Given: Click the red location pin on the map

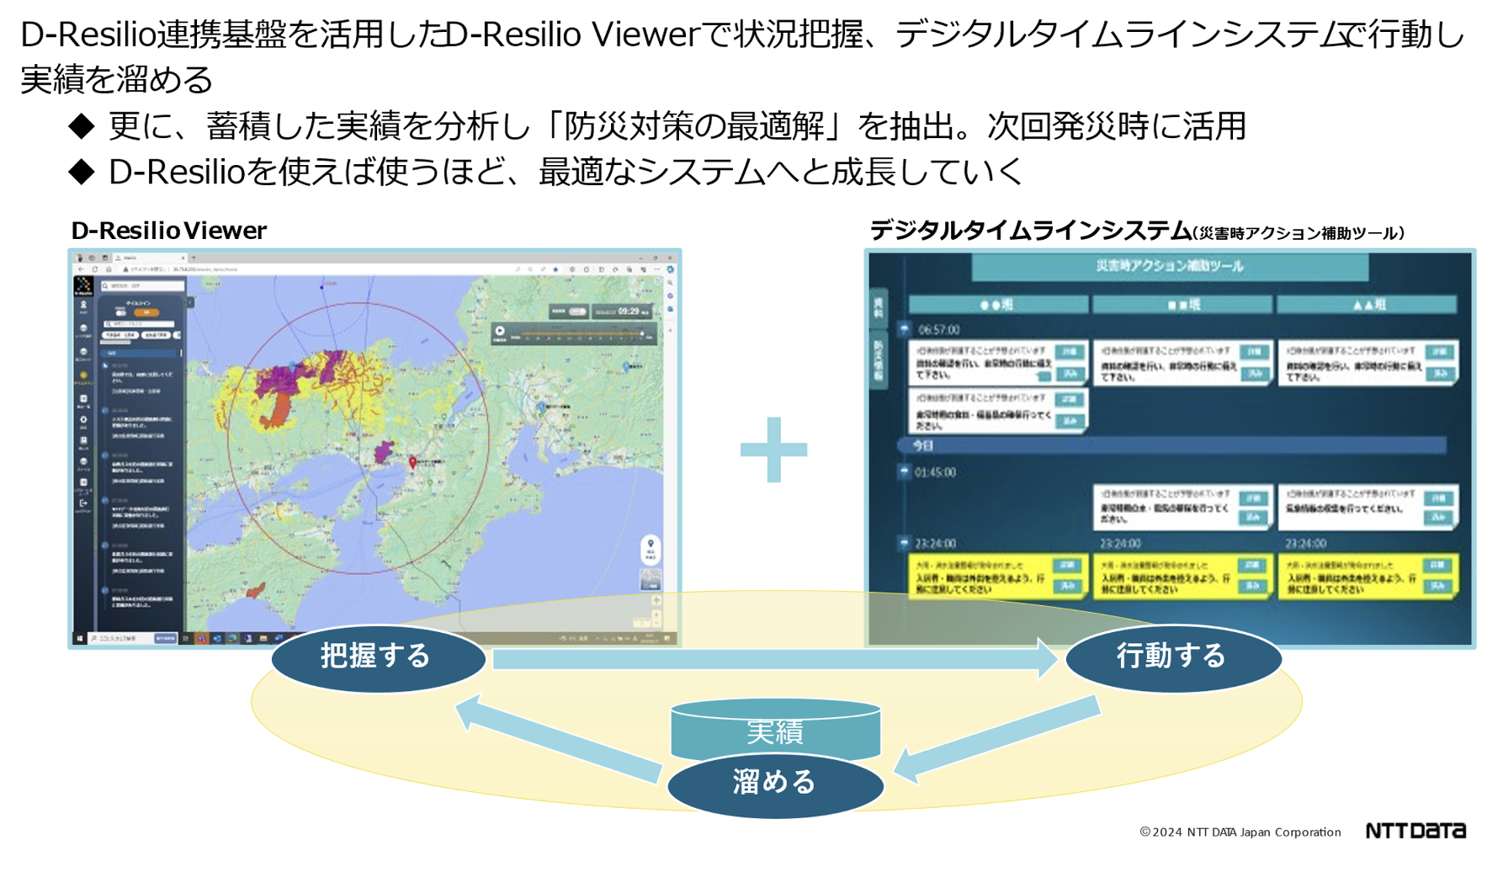Looking at the screenshot, I should (x=412, y=462).
